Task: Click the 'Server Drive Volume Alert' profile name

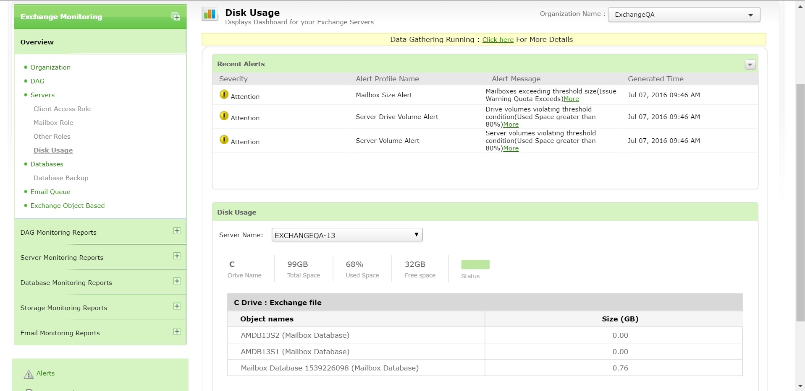Action: tap(397, 117)
